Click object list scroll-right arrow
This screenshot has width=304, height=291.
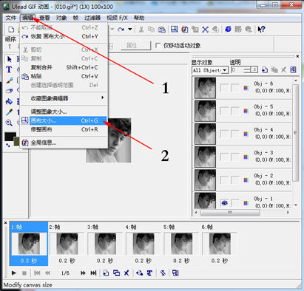[x=288, y=212]
